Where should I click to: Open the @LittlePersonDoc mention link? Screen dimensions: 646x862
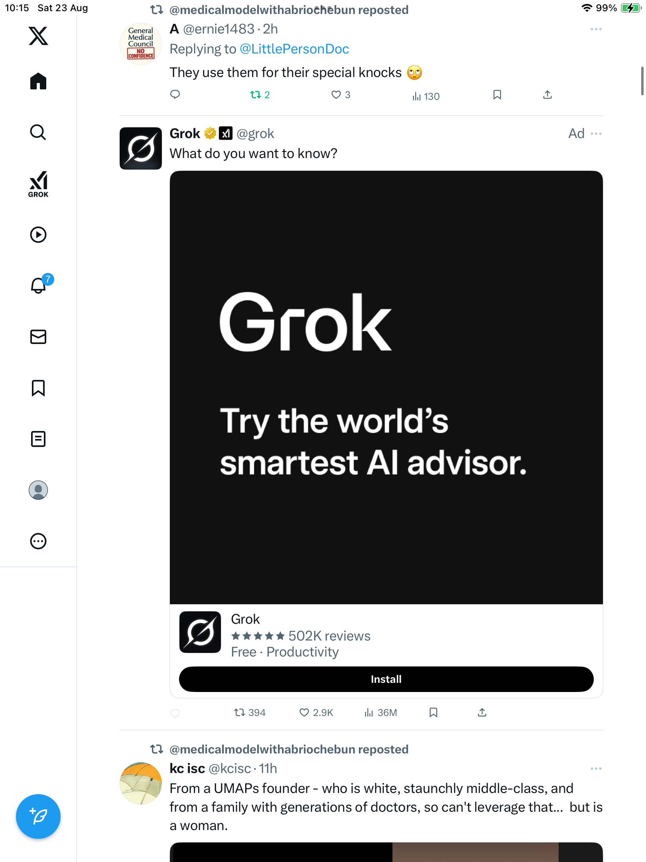tap(294, 49)
